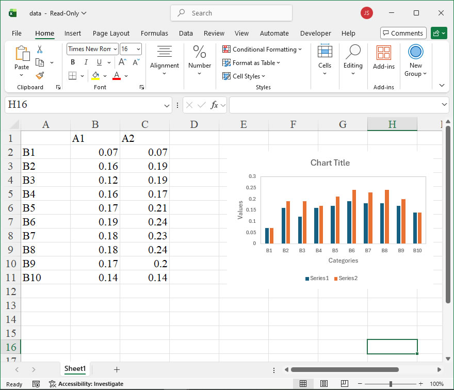Click the Cut scissors icon
The height and width of the screenshot is (390, 454).
click(x=40, y=49)
